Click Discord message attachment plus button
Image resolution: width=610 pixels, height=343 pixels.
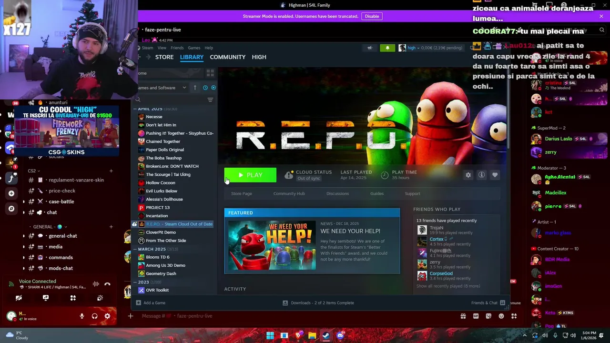(130, 316)
